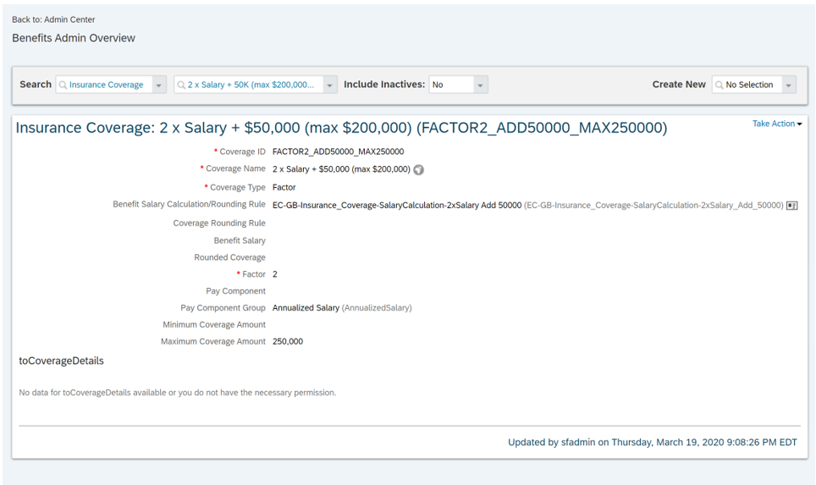Click the Factor value 2
Screen dimensions: 816x485
pos(275,274)
